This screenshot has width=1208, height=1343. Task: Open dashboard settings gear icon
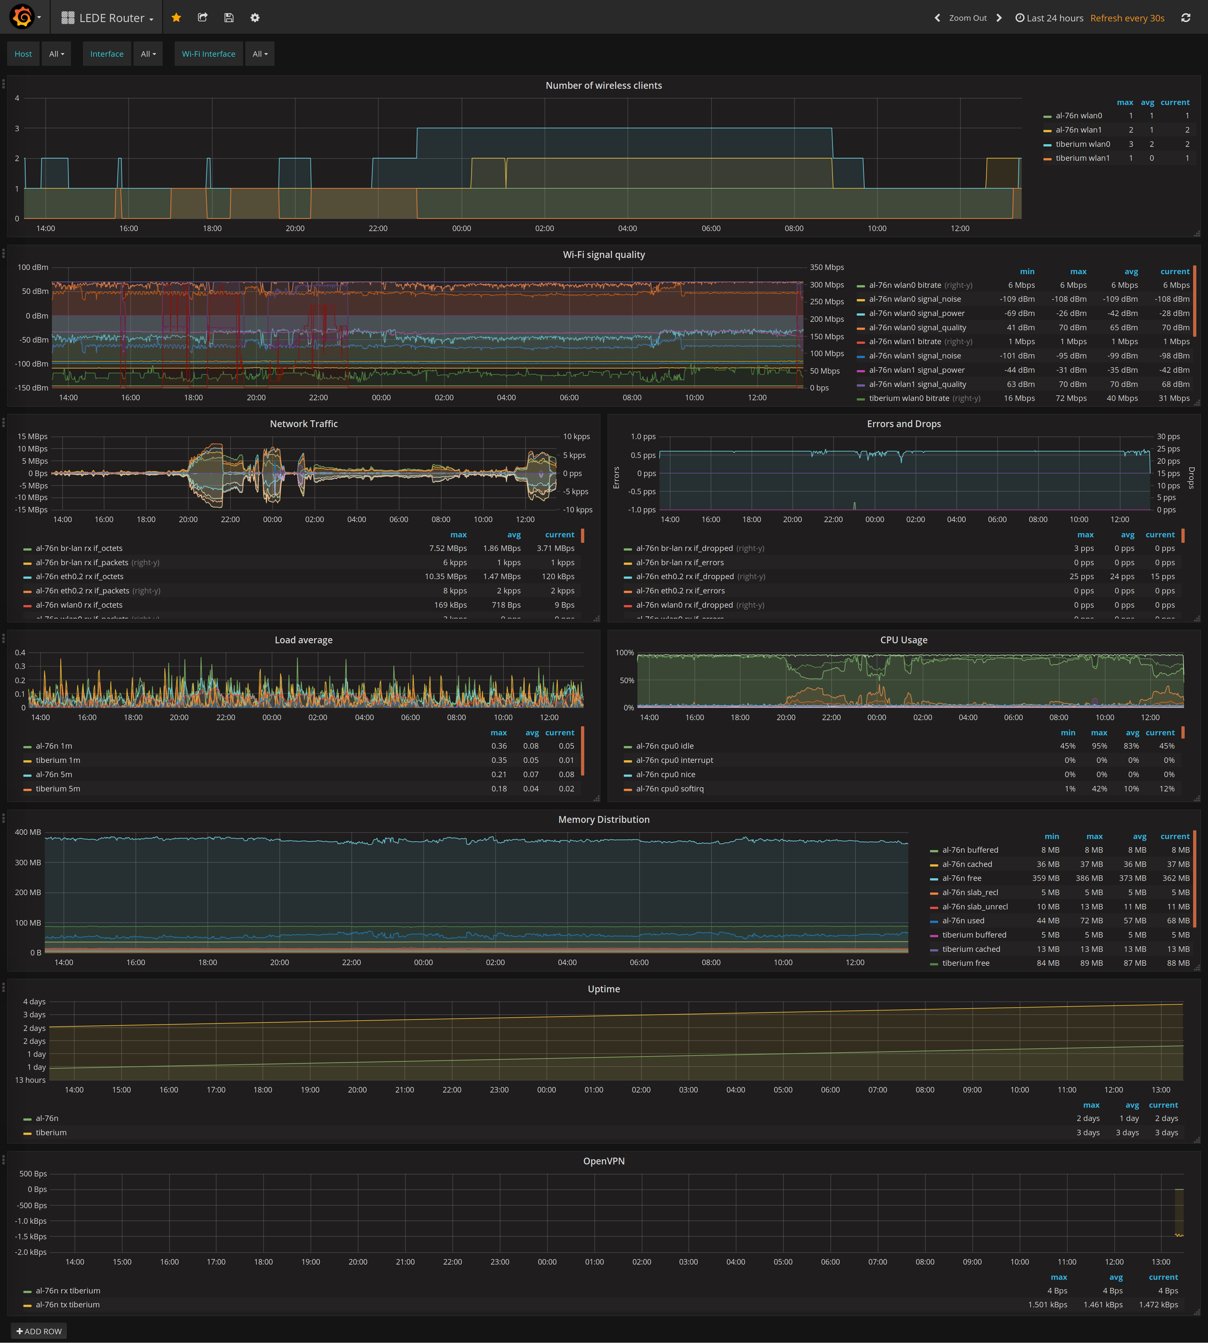pyautogui.click(x=255, y=18)
